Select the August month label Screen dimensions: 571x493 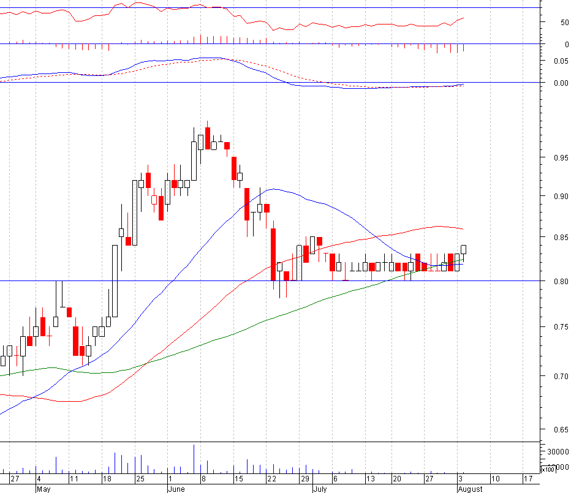pos(470,489)
